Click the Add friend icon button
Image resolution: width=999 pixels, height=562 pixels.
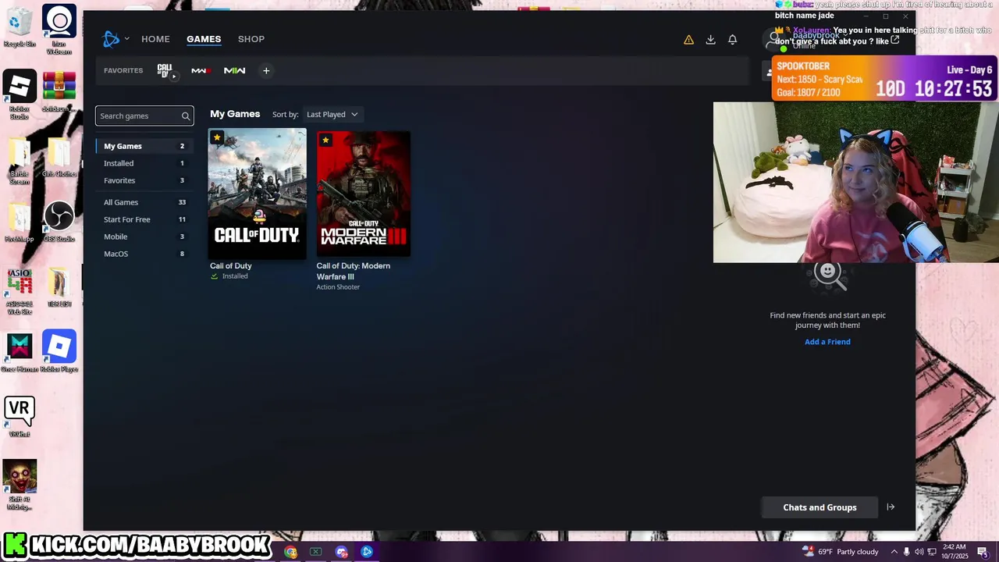(768, 72)
